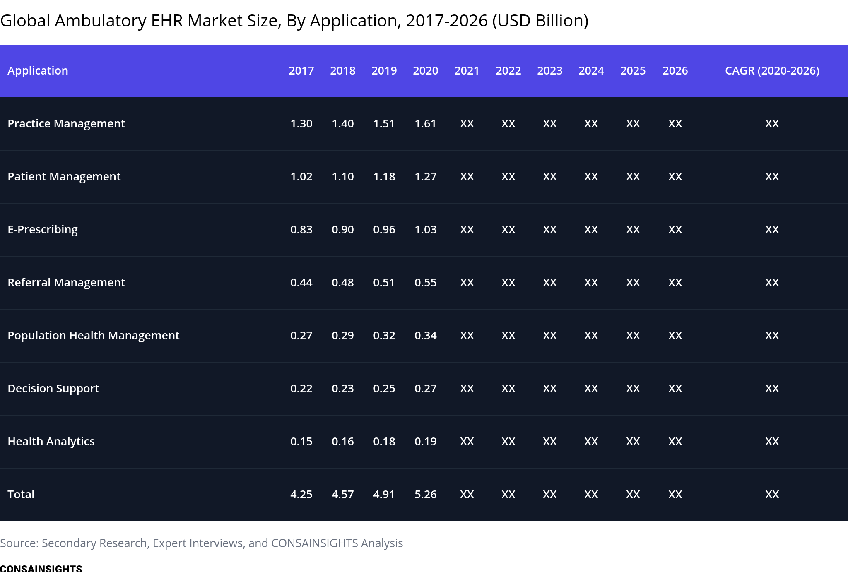Select the 0.29 Population Health value

343,336
